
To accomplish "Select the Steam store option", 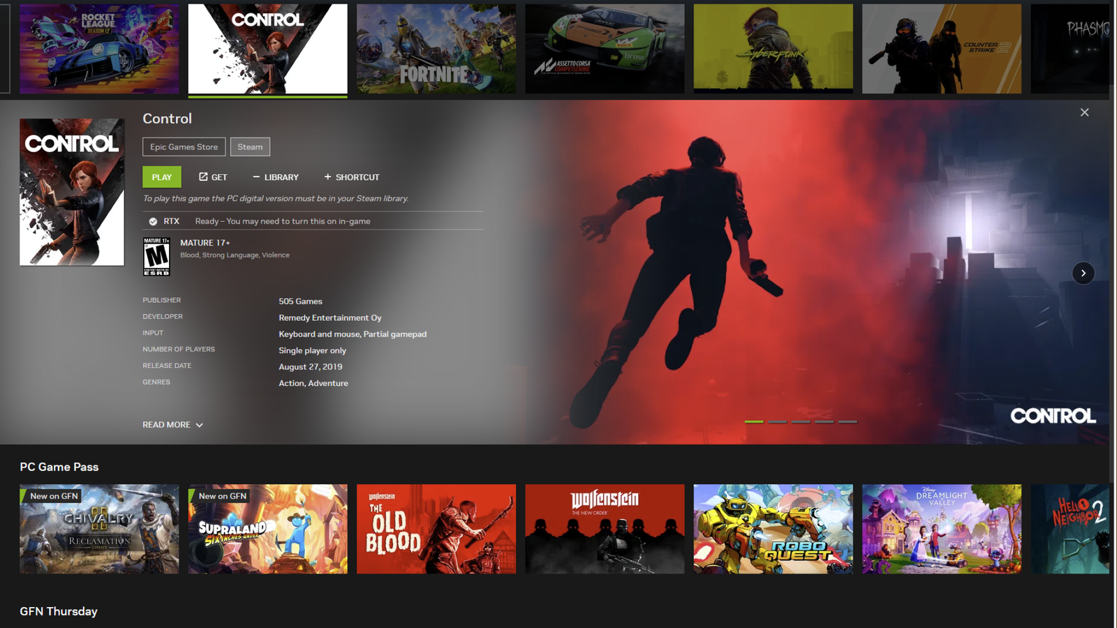I will coord(250,147).
